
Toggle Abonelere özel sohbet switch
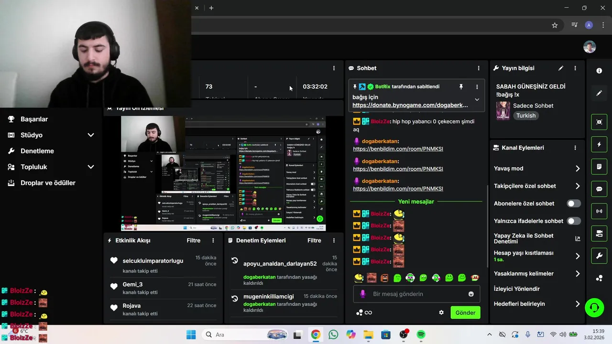point(574,204)
